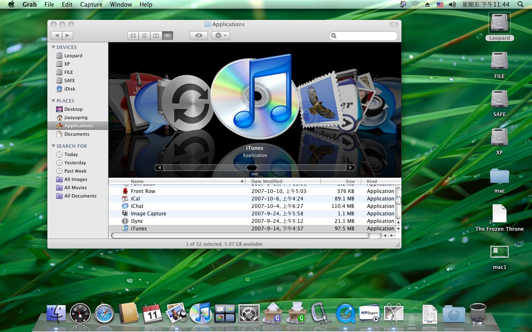This screenshot has height=332, width=532.
Task: Toggle Quick Look eye button
Action: (x=199, y=36)
